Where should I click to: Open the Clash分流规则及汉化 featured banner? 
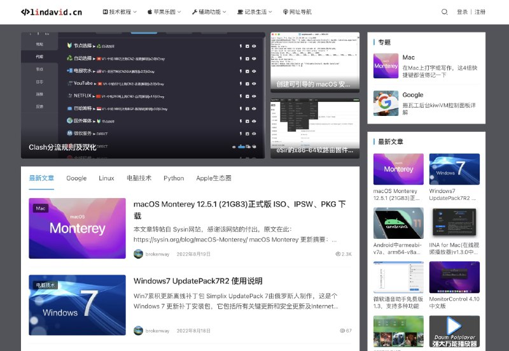pyautogui.click(x=143, y=95)
